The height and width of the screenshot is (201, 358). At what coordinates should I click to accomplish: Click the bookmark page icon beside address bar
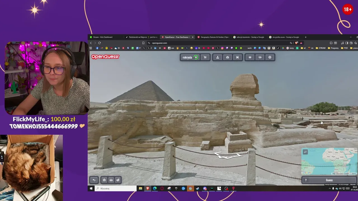click(x=143, y=43)
